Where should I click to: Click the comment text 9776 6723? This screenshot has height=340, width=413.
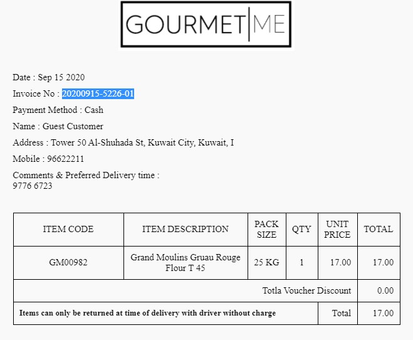click(33, 186)
